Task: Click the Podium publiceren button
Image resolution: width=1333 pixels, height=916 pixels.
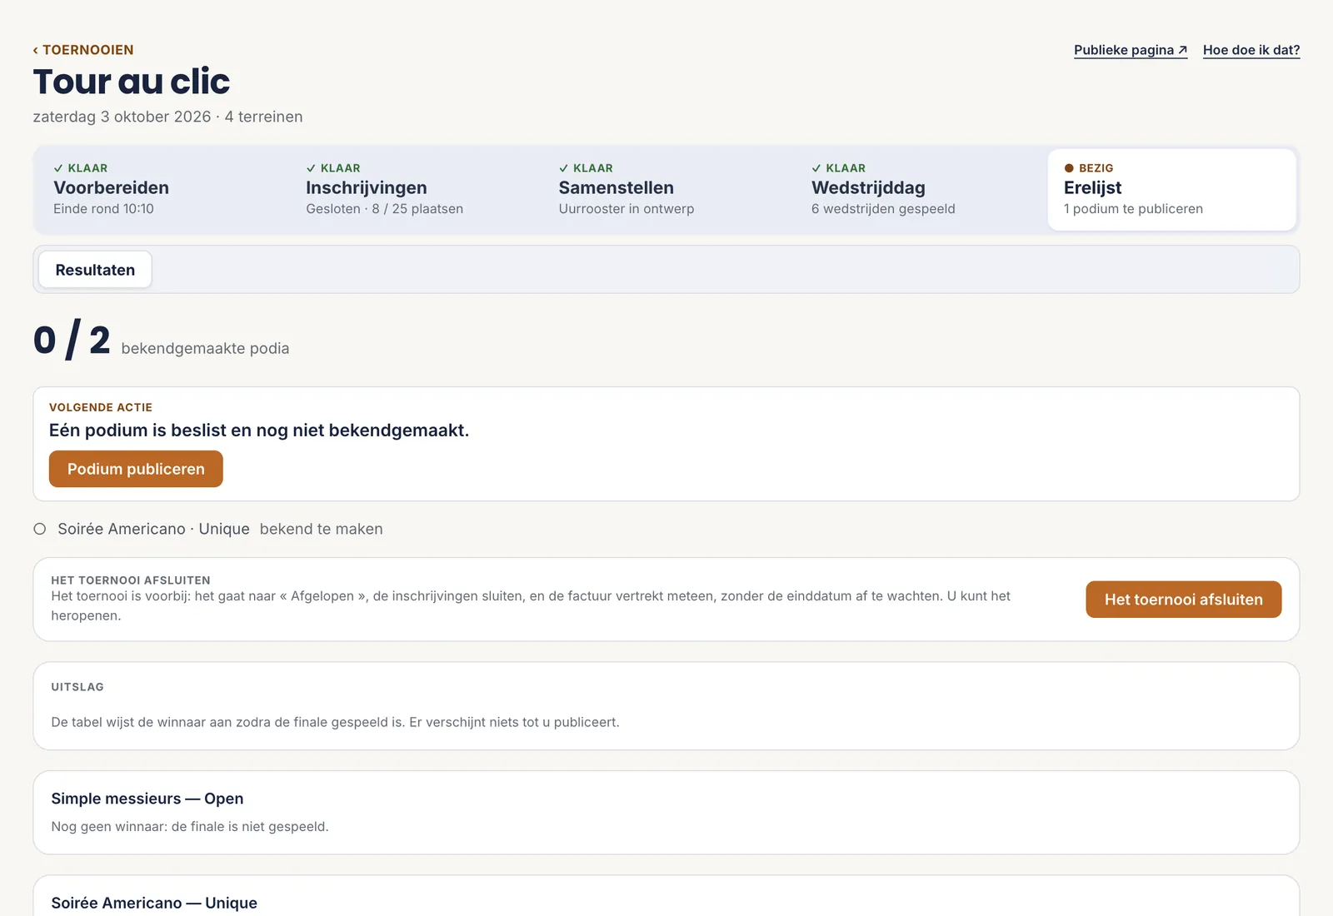Action: coord(136,469)
